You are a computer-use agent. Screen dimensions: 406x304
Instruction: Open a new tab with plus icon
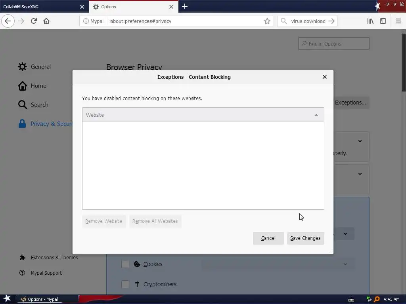(185, 6)
